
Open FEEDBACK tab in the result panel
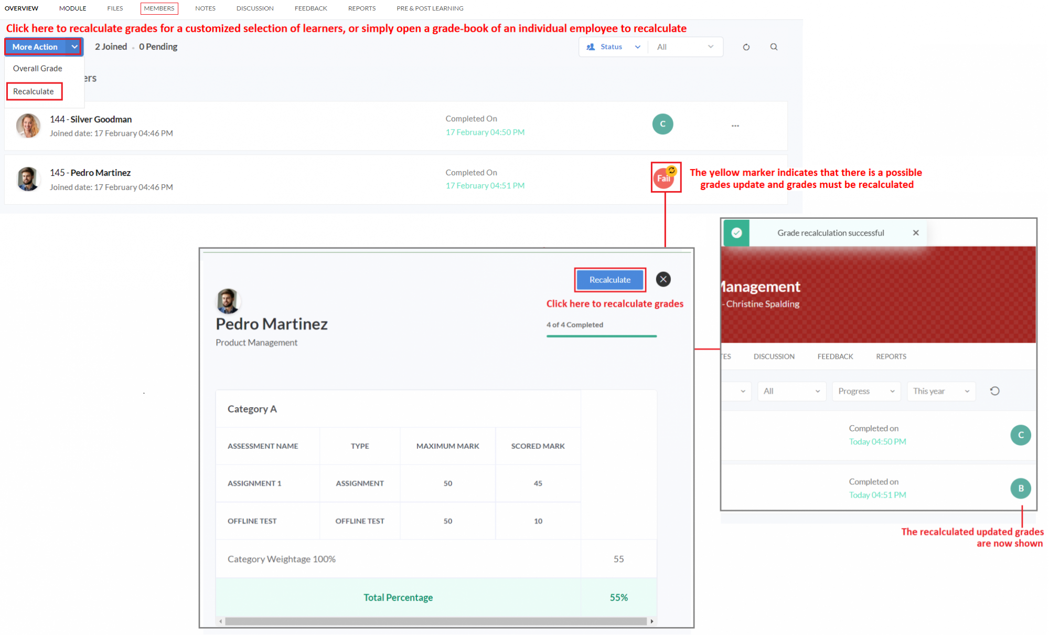point(835,356)
